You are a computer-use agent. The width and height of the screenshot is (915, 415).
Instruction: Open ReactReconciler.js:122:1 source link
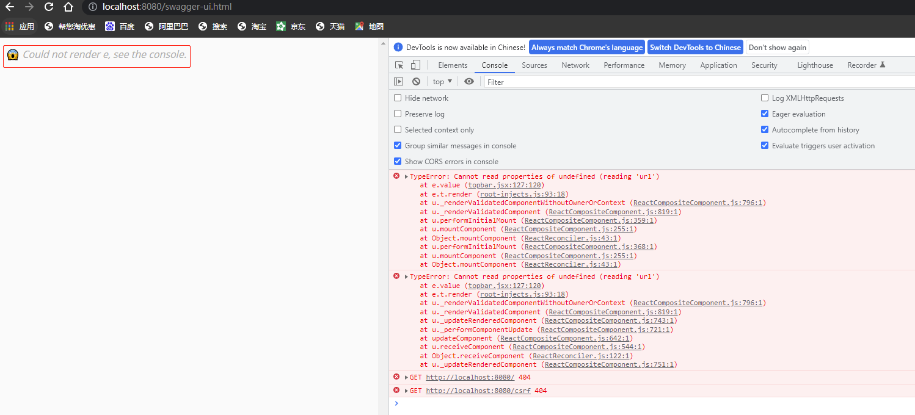tap(580, 356)
